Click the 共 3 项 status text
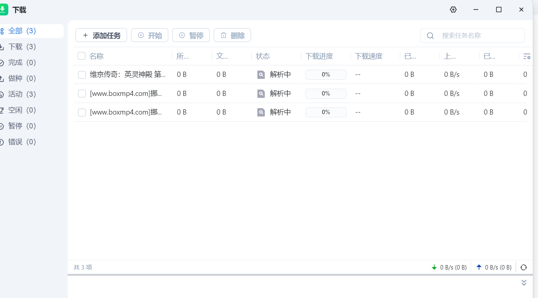Screen dimensions: 538x298 tap(83, 267)
